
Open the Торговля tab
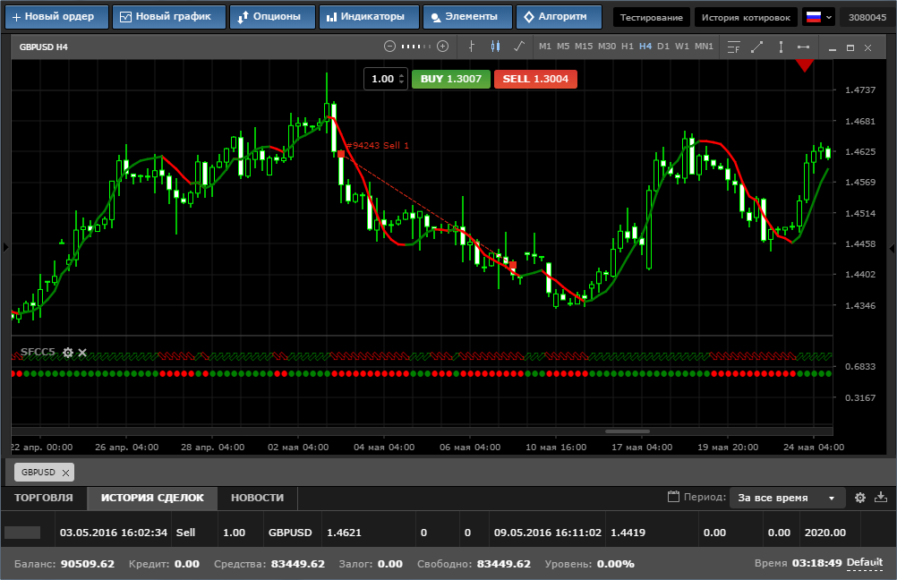point(44,498)
